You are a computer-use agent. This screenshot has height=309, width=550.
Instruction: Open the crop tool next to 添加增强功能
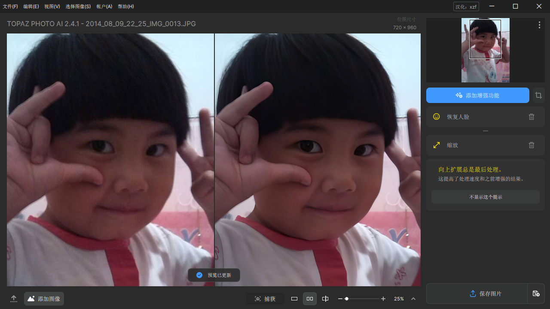click(x=538, y=95)
